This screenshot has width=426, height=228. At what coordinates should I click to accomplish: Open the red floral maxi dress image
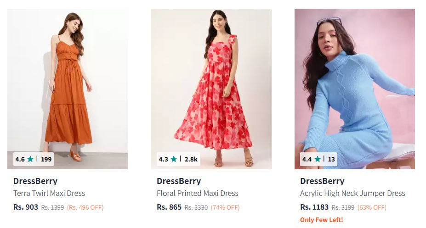click(211, 83)
